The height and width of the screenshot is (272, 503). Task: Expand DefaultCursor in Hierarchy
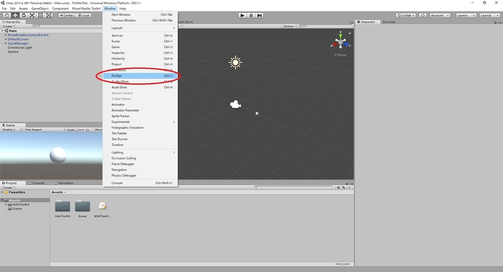[6, 39]
